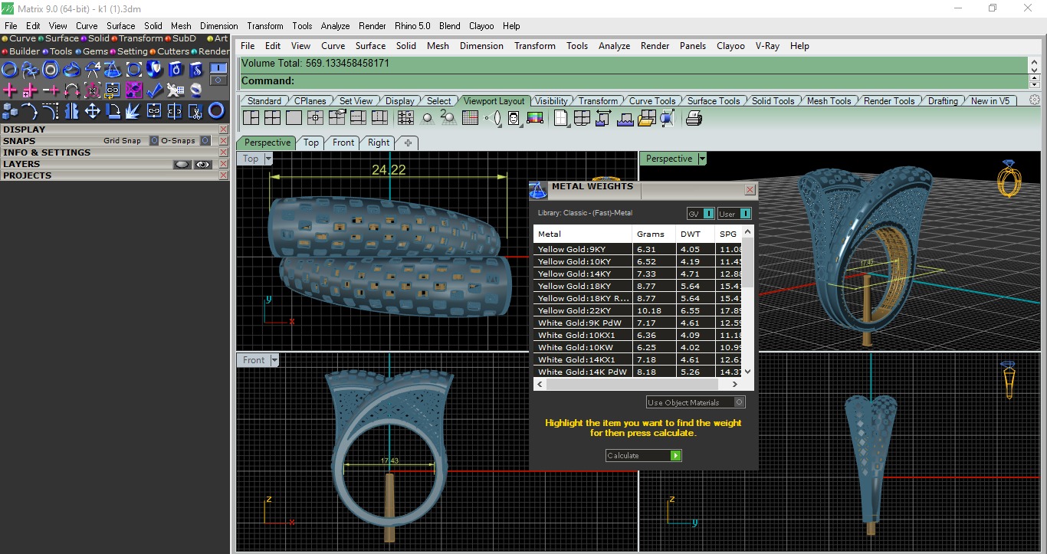Screen dimensions: 1047x554
Task: Select the blue ring donut icon in third row
Action: [216, 111]
